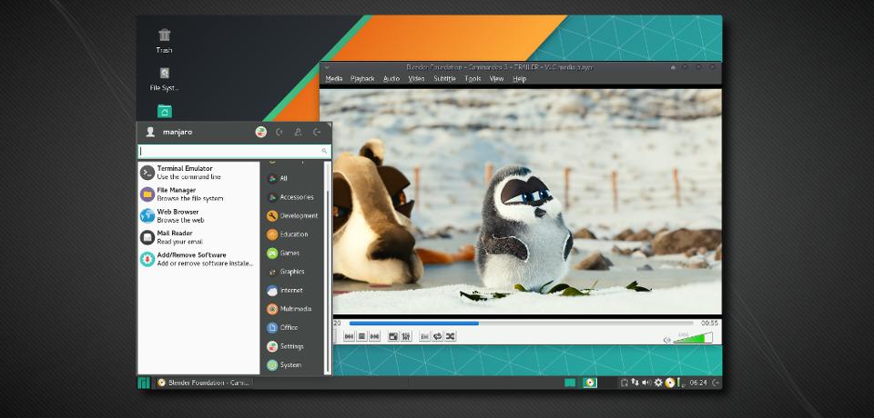Select the Home folder desktop icon
The height and width of the screenshot is (418, 874).
click(165, 112)
